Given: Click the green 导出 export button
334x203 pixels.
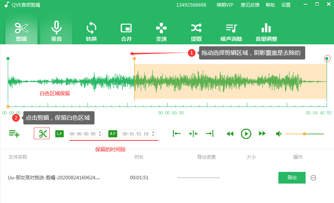Looking at the screenshot, I should pyautogui.click(x=292, y=178).
